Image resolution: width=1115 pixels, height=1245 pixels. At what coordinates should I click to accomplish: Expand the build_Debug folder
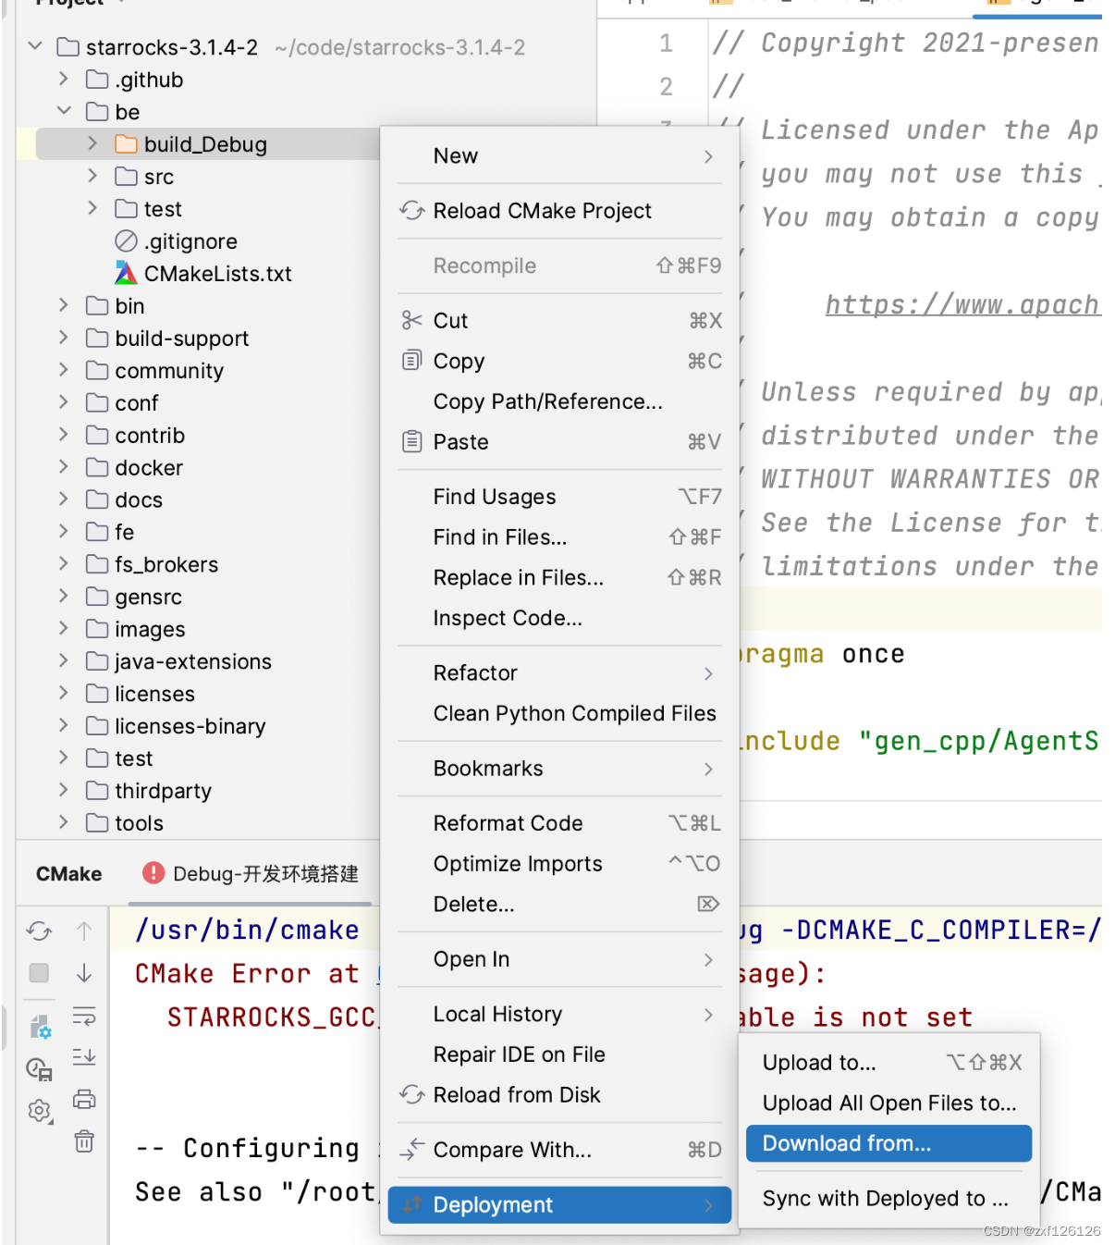click(x=92, y=143)
